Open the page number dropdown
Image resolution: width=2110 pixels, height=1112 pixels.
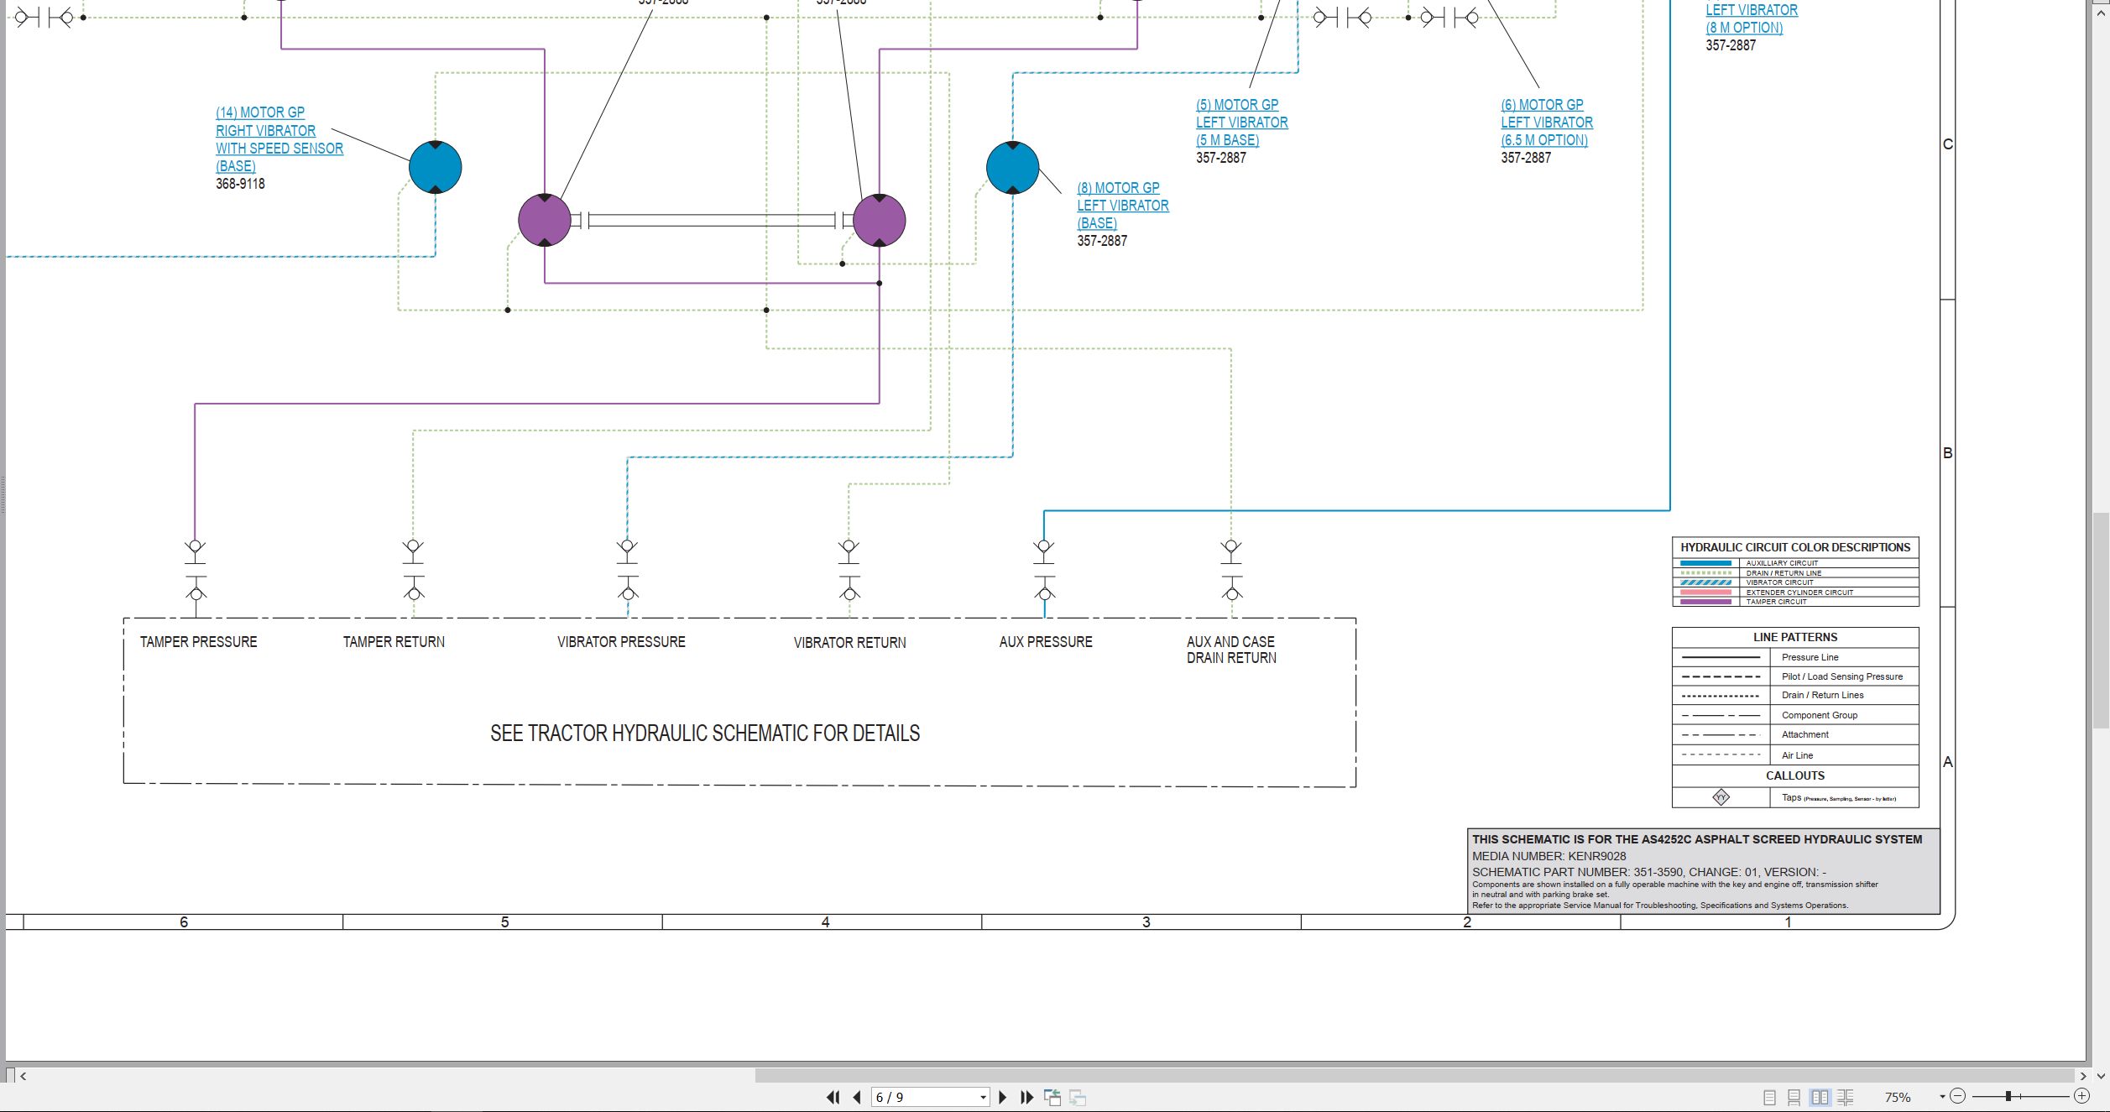[x=983, y=1098]
